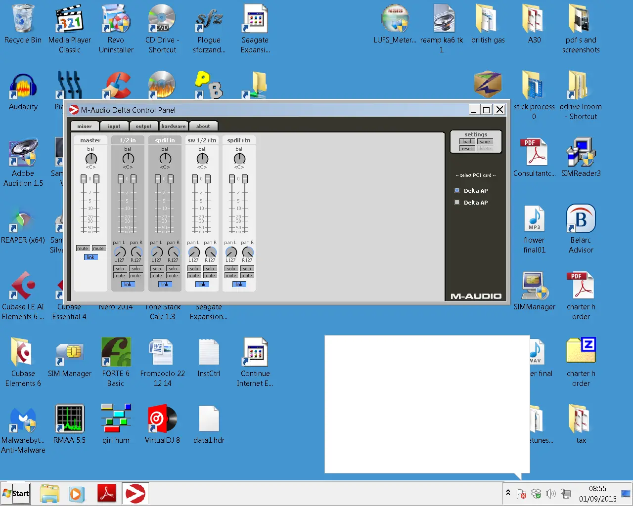Screen dimensions: 633x506
Task: Select the pdf s and screenshots folder
Action: (x=581, y=30)
